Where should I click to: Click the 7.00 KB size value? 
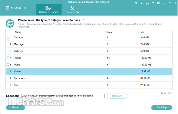tap(144, 44)
